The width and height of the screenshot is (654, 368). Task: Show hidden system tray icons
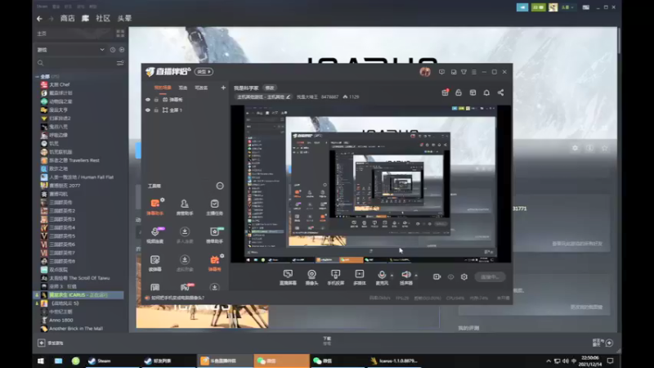tap(549, 361)
